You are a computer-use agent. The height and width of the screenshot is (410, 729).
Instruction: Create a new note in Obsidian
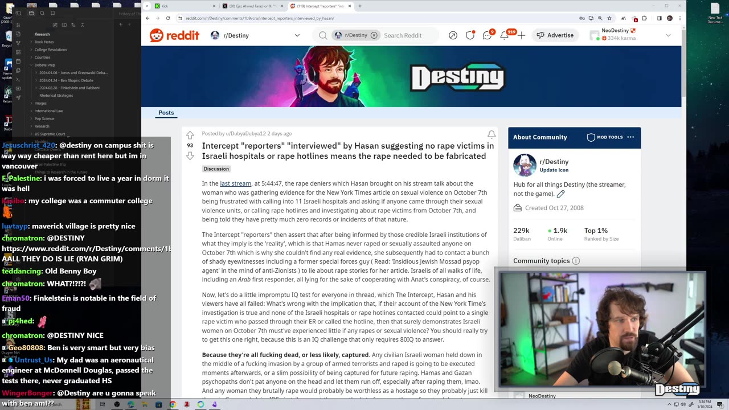coord(55,25)
